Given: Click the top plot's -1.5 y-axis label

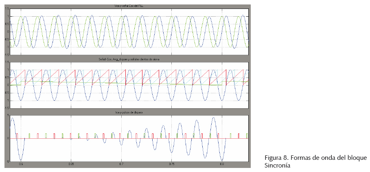Looking at the screenshot, I should pos(7,54).
